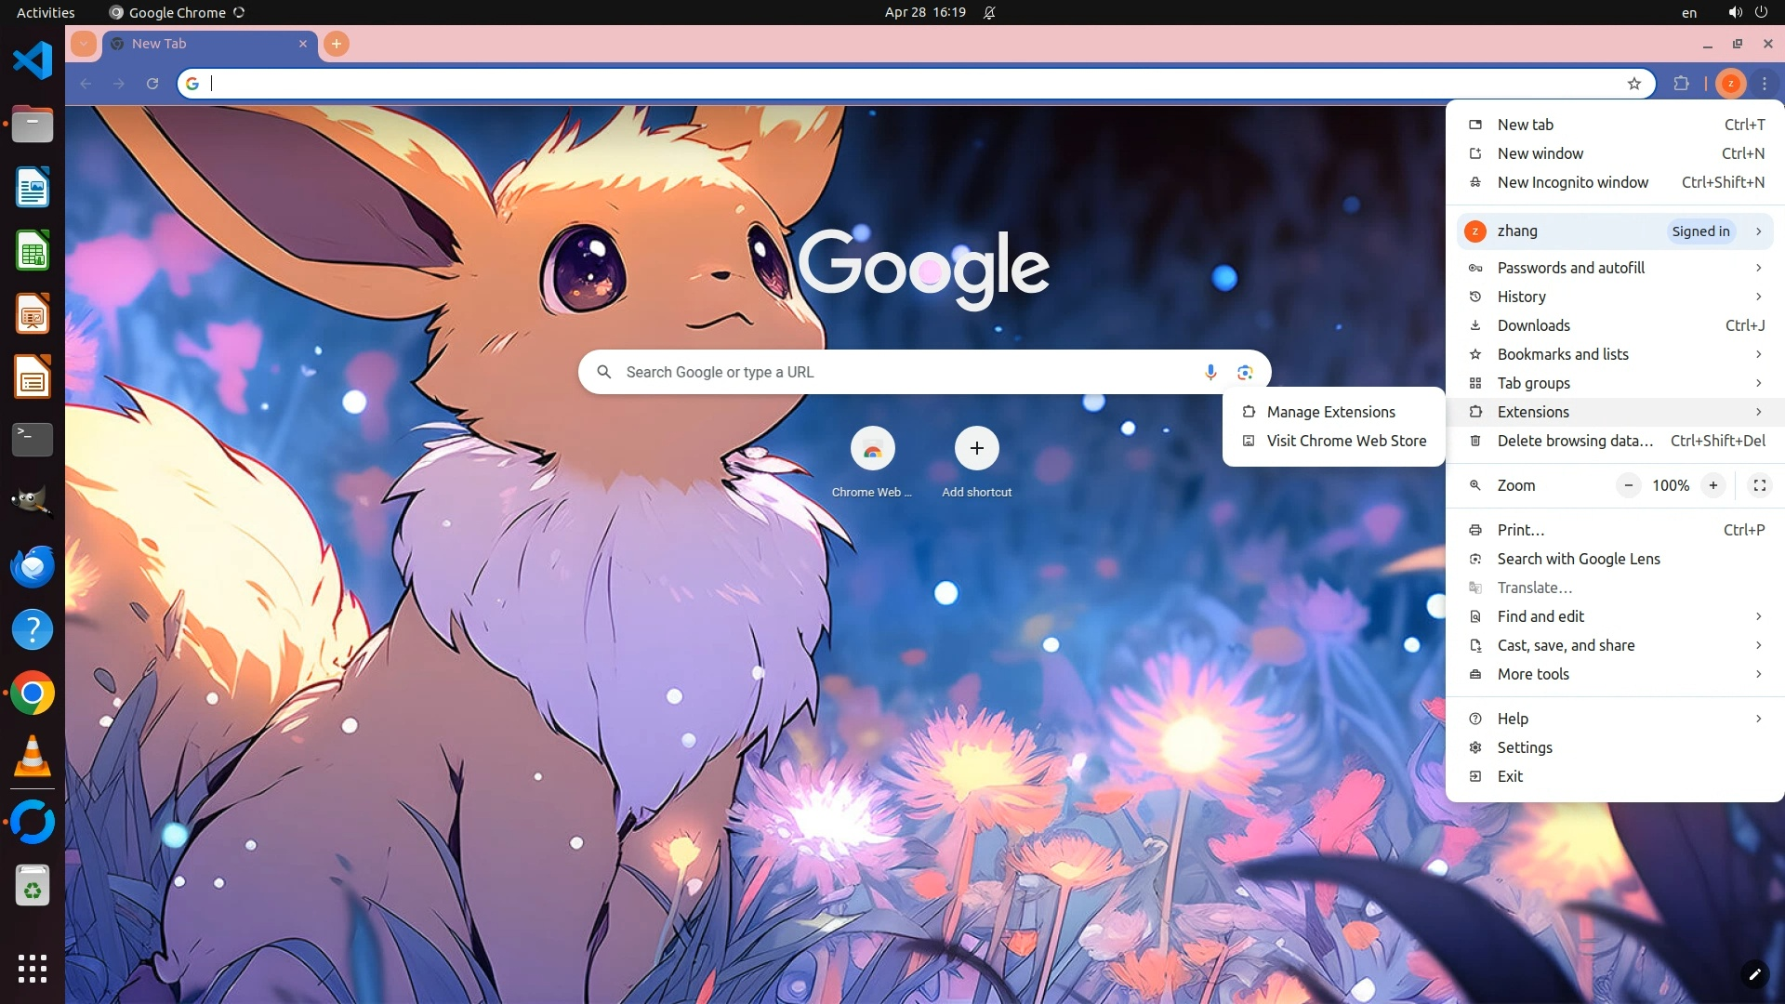This screenshot has width=1785, height=1004.
Task: Click the Google search box
Action: (x=892, y=372)
